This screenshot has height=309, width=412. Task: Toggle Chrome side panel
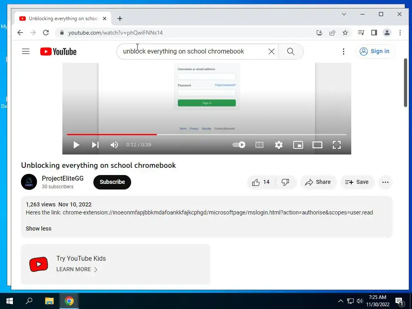coord(374,33)
